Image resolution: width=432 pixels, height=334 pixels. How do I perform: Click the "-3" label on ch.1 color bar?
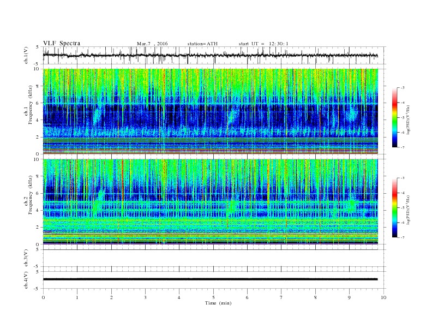(x=403, y=88)
